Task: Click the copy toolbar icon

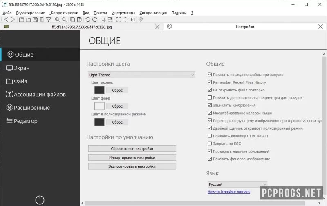Action: coord(73,20)
